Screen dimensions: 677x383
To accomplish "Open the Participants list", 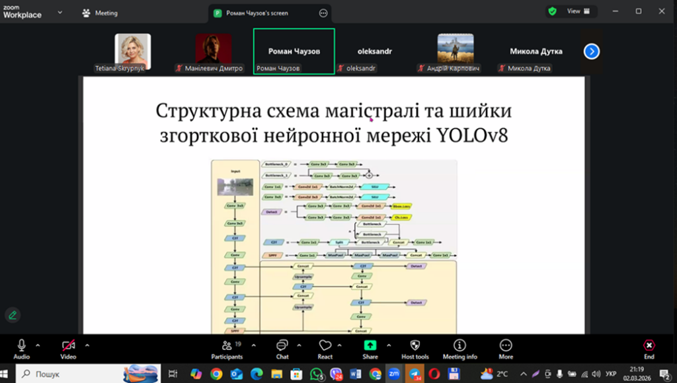I will click(227, 345).
